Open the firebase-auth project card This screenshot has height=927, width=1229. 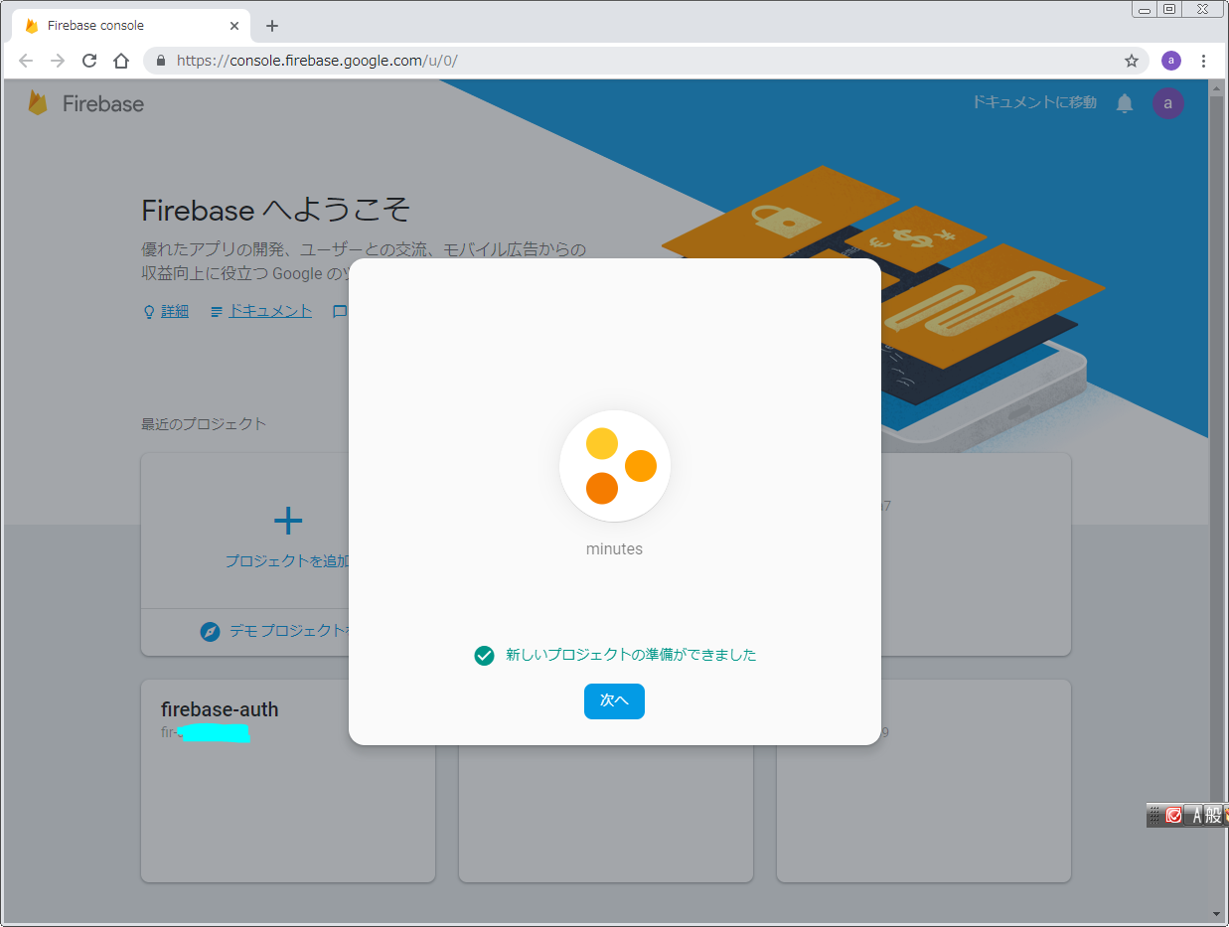(287, 780)
